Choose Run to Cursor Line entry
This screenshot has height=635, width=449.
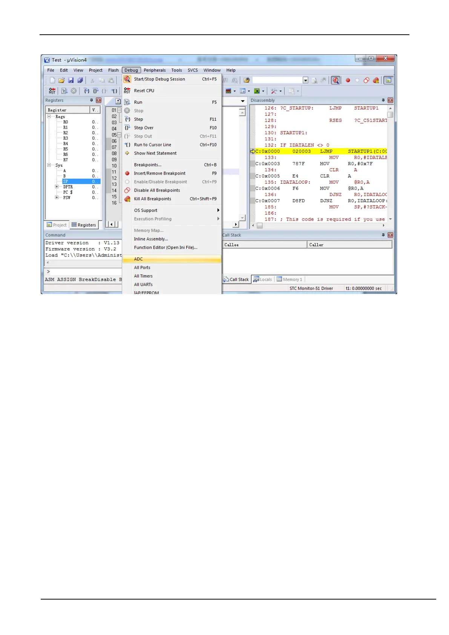pyautogui.click(x=172, y=145)
